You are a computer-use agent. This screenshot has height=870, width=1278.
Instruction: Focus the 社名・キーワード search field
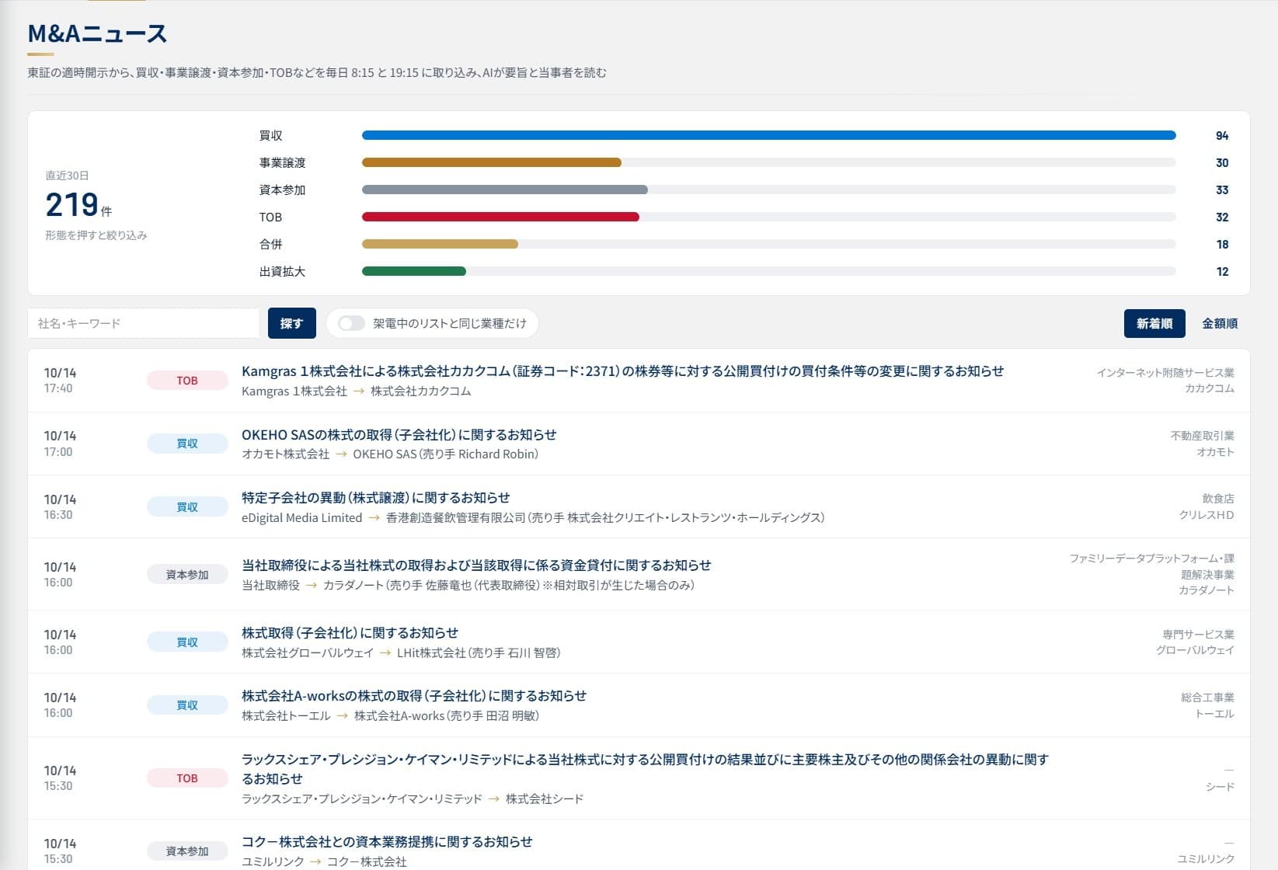[144, 323]
